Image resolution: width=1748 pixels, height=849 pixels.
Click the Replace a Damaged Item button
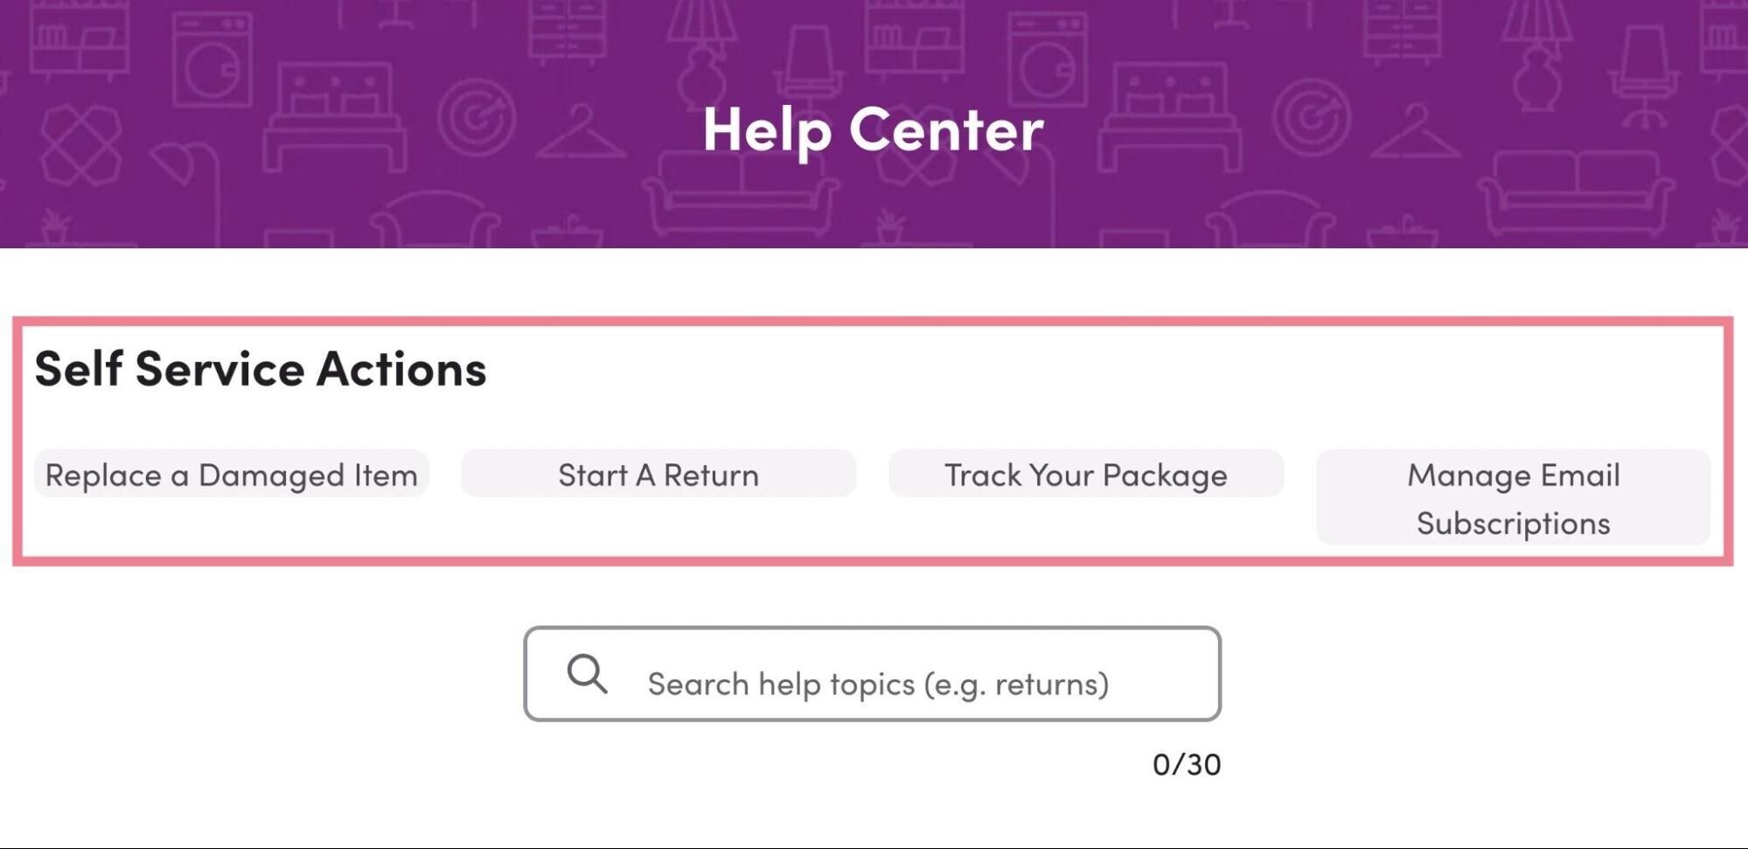point(231,474)
